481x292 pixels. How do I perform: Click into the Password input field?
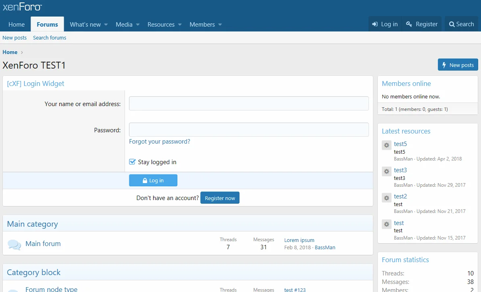pyautogui.click(x=249, y=130)
